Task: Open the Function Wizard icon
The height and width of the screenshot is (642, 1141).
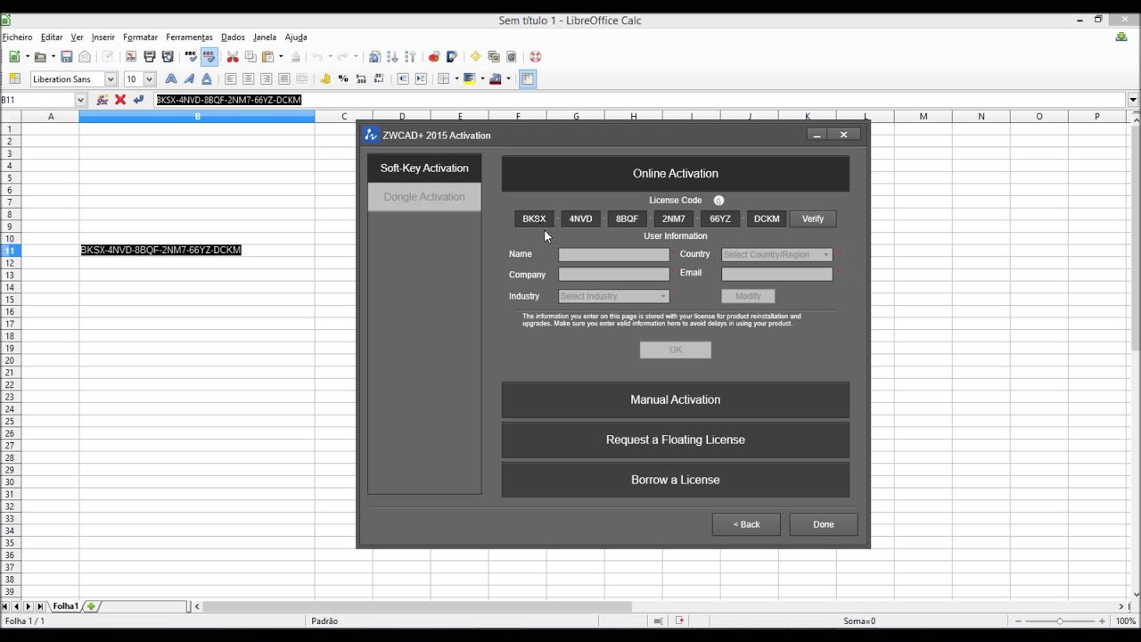Action: point(103,100)
